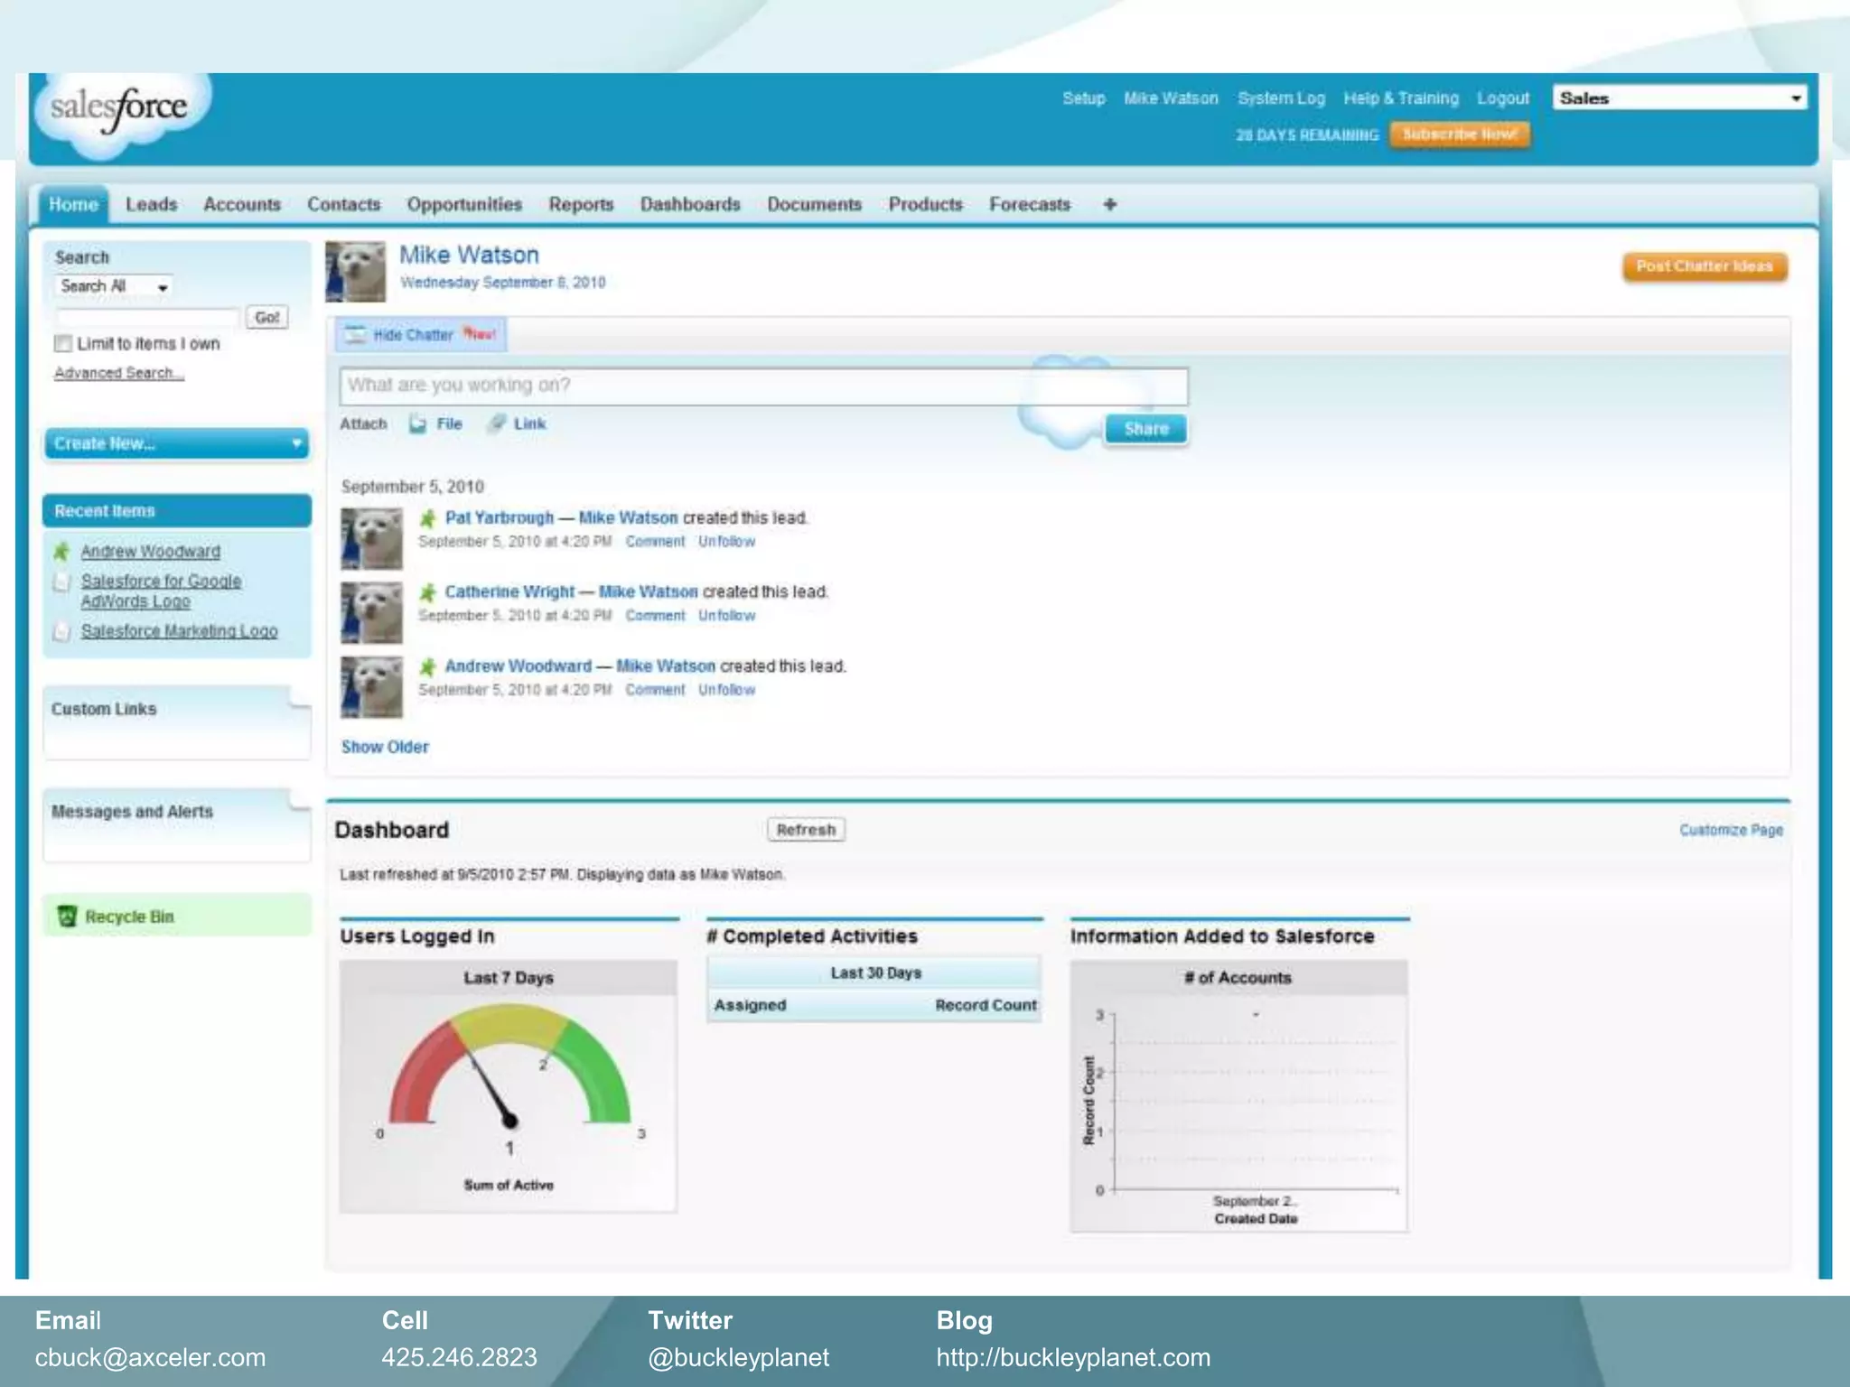Switch to the Opportunities tab
Viewport: 1850px width, 1387px height.
[464, 205]
